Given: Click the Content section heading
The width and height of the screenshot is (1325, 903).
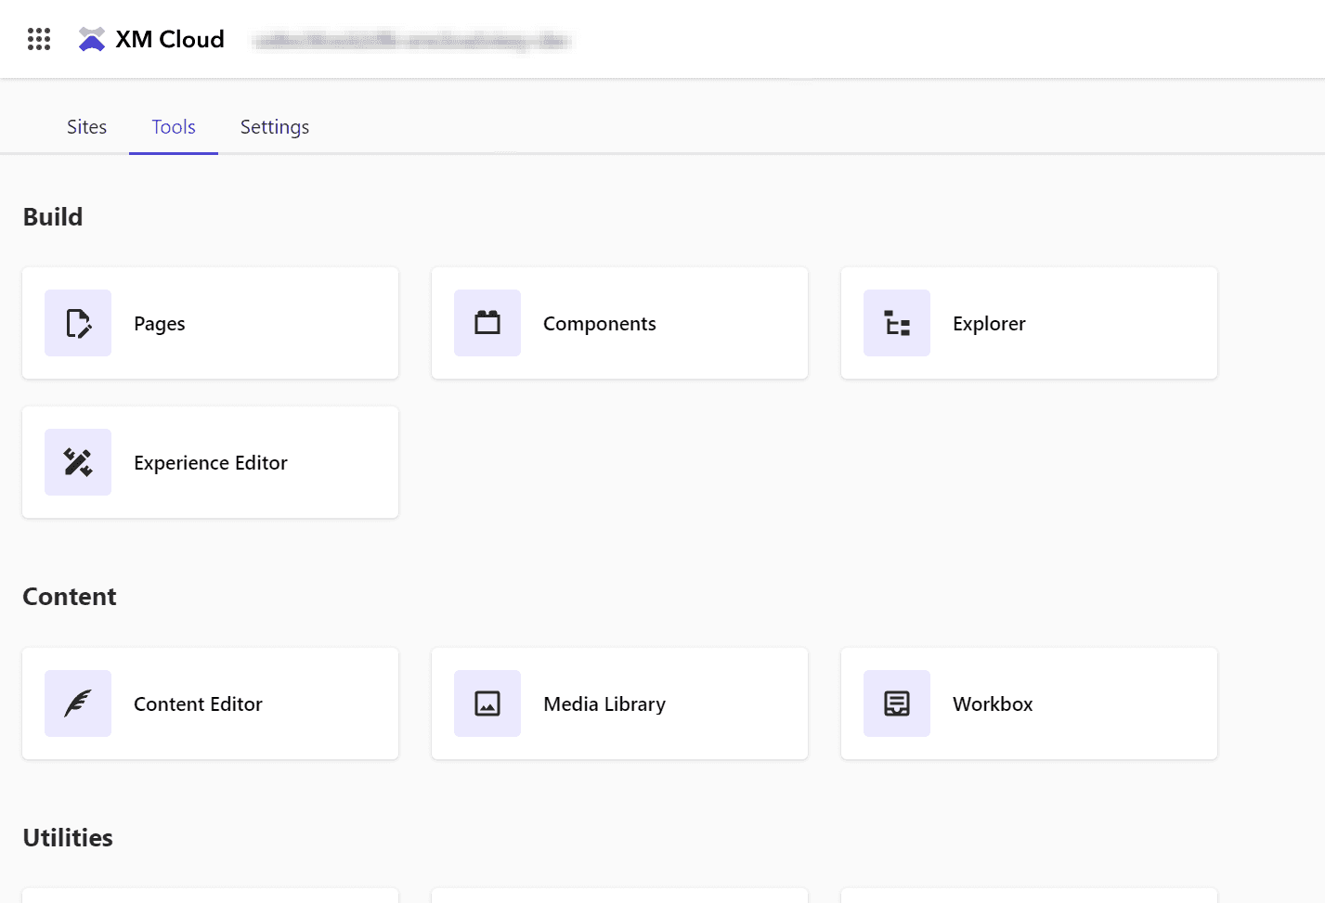Looking at the screenshot, I should coord(70,597).
